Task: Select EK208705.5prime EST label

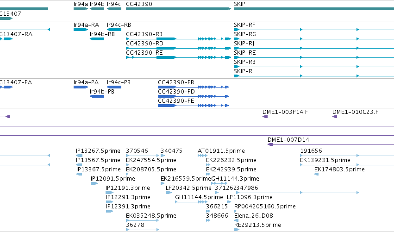Action: point(151,169)
